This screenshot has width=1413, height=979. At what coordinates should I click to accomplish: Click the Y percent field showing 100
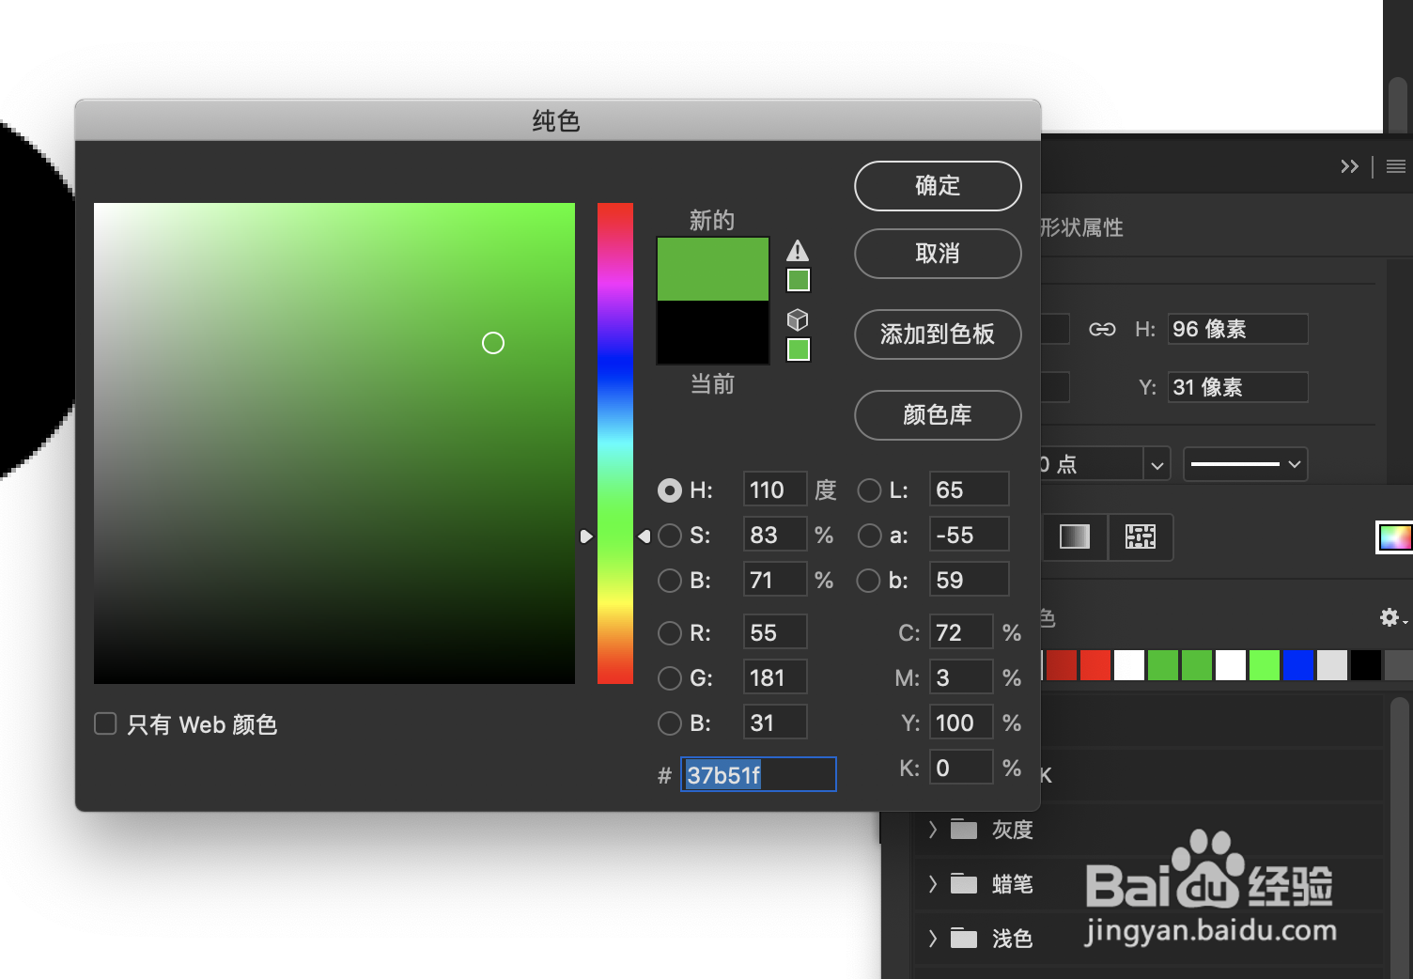(x=961, y=723)
